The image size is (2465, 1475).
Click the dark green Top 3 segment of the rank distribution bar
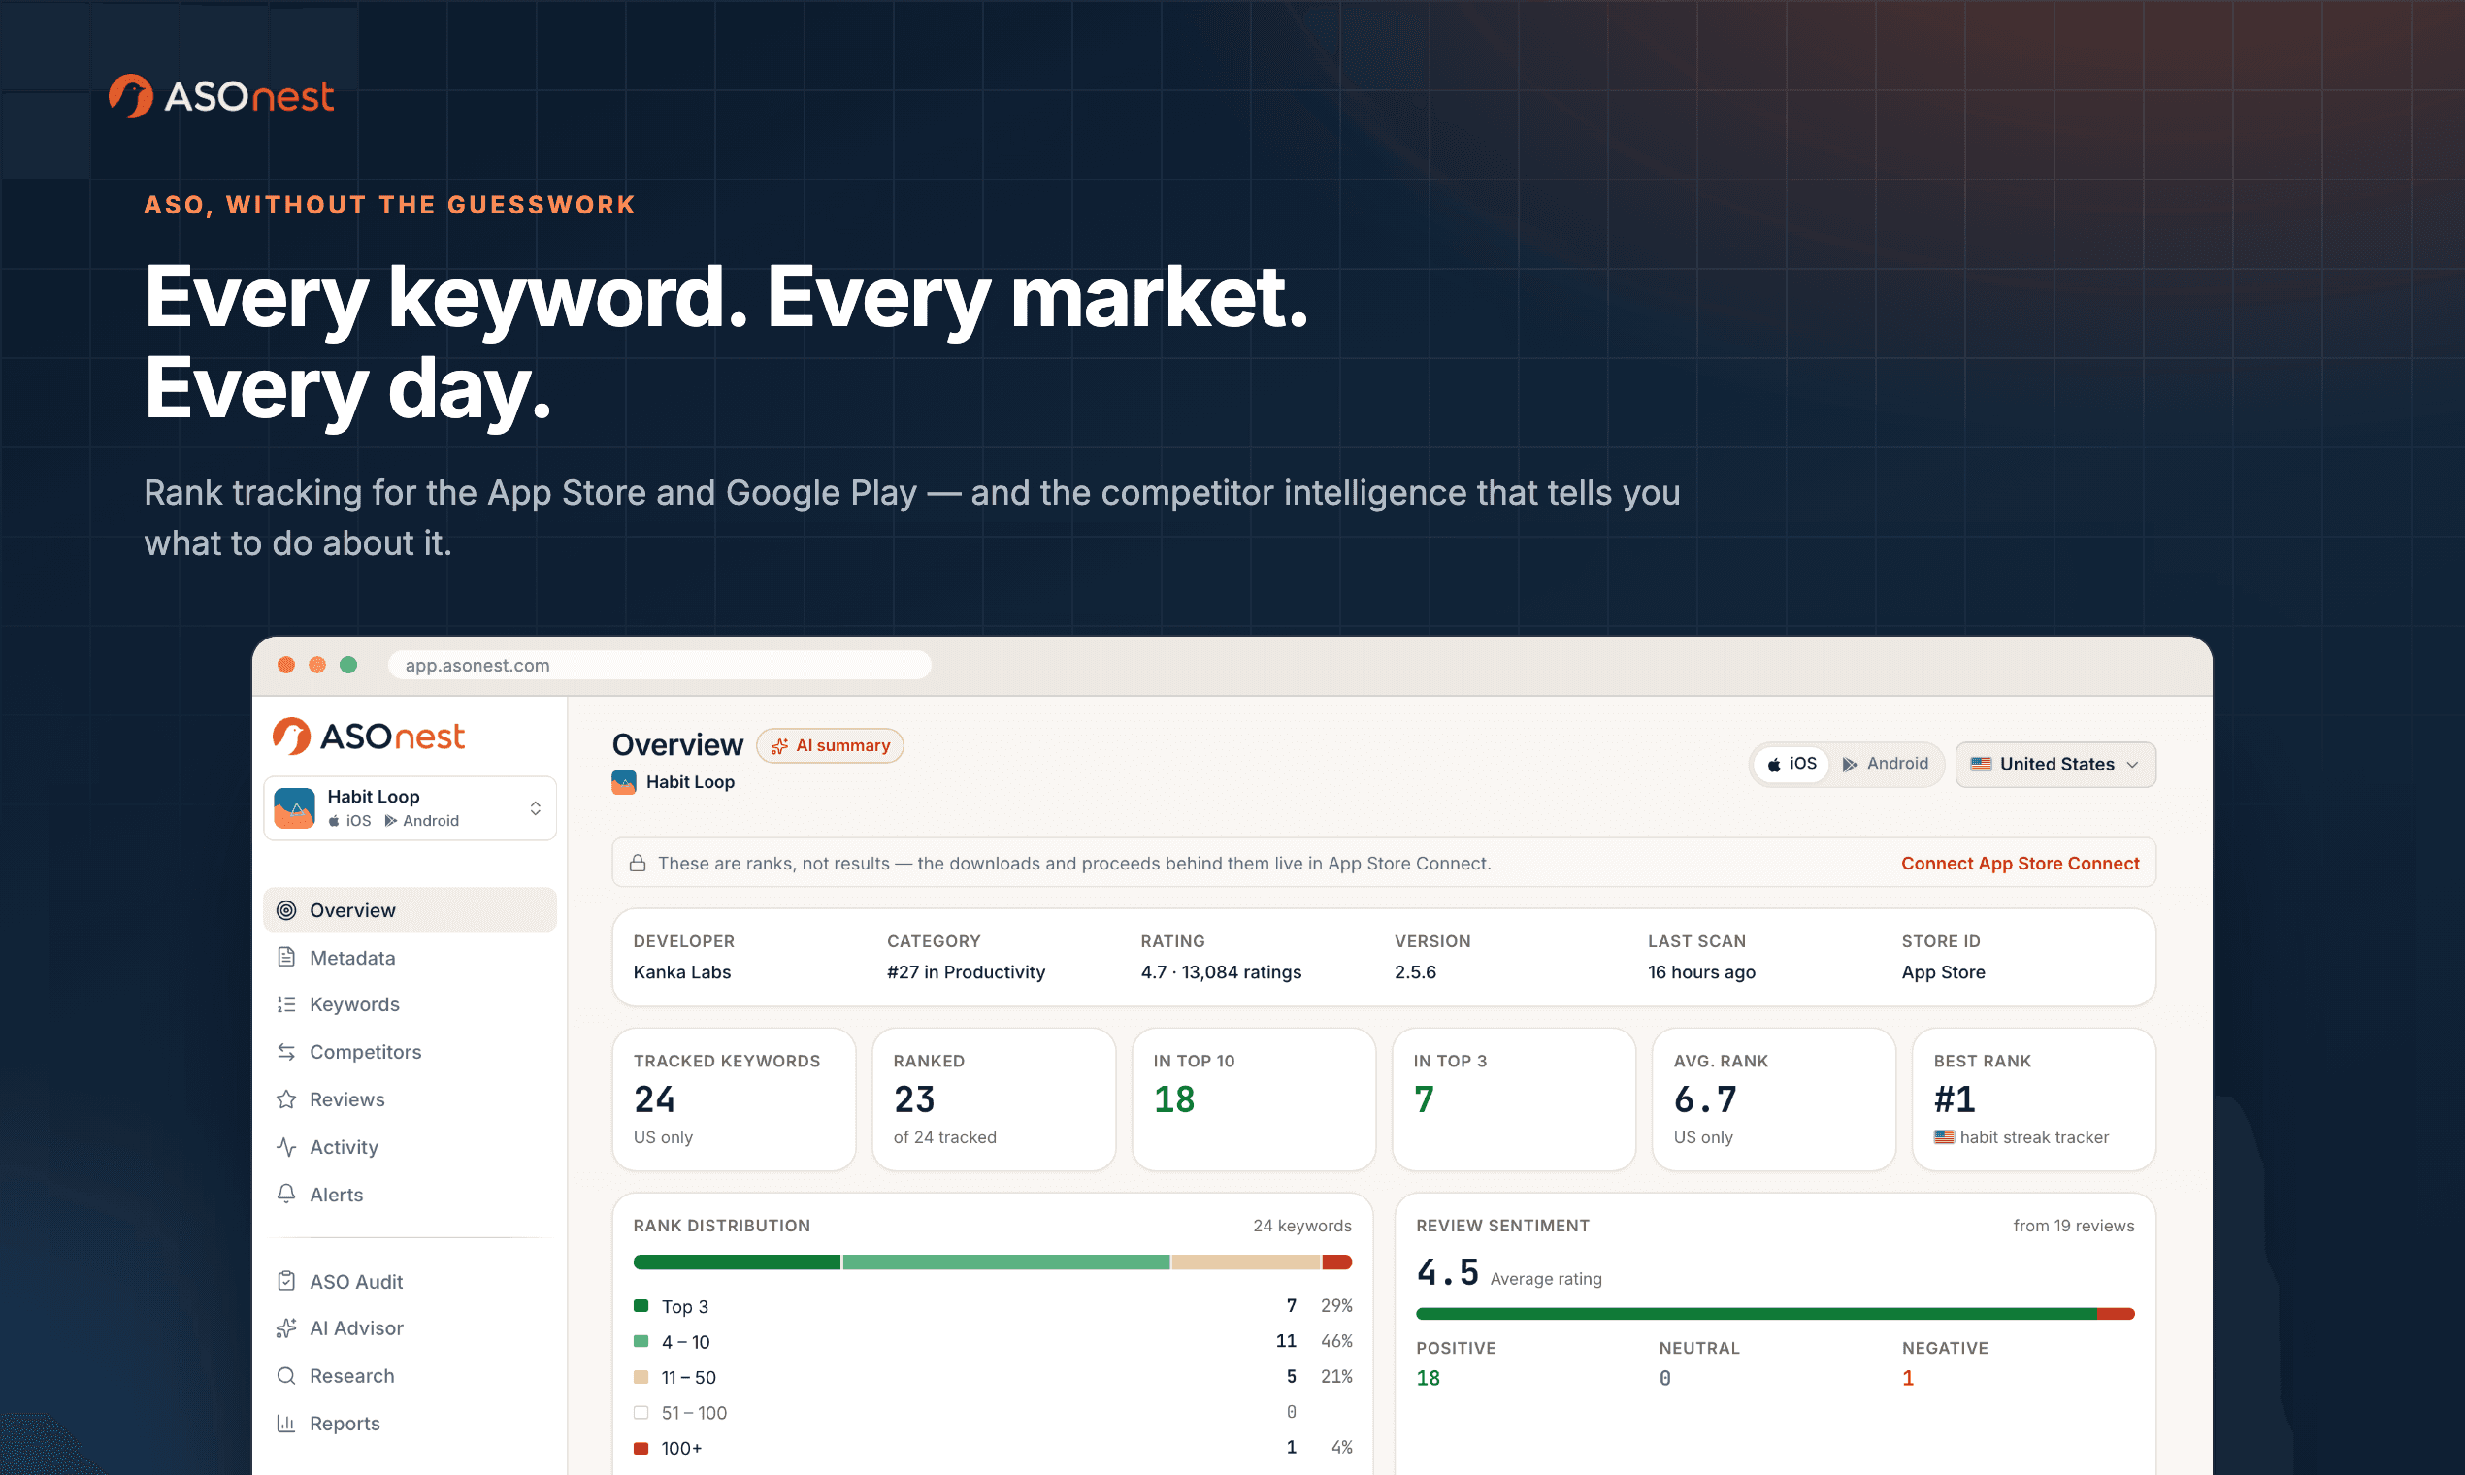pyautogui.click(x=737, y=1262)
